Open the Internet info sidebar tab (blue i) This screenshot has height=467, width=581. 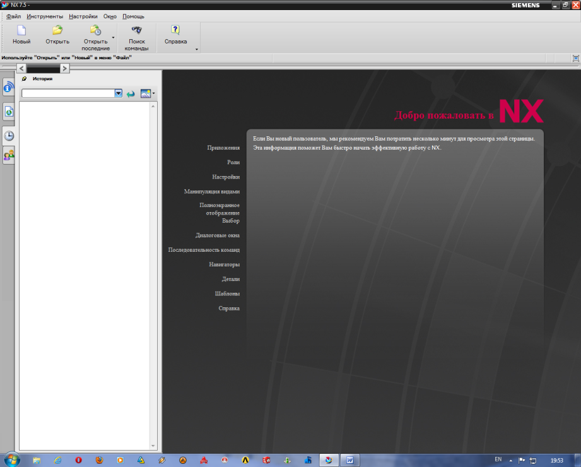click(9, 88)
